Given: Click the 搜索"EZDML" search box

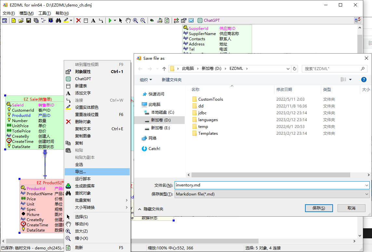Looking at the screenshot, I should click(x=335, y=69).
